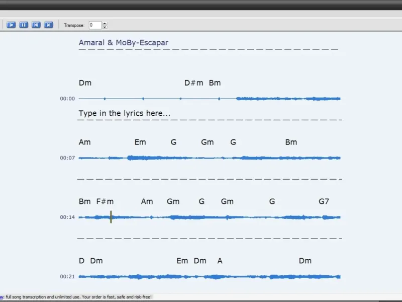This screenshot has height=302, width=402.
Task: Select the Em chord on the 00:21 row
Action: point(182,261)
